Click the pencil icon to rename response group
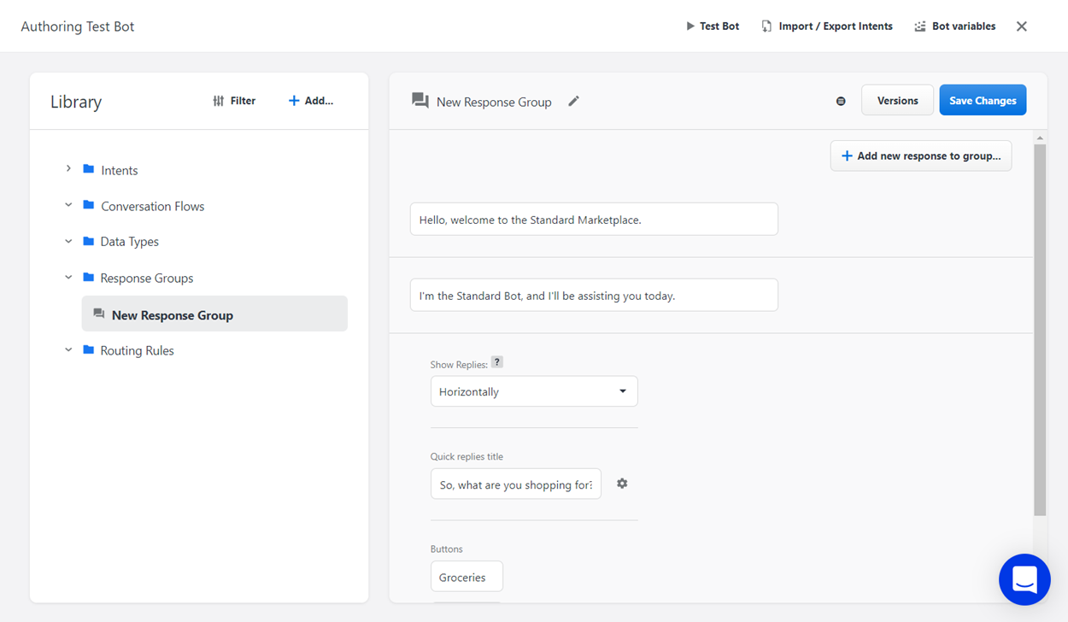The image size is (1068, 622). 573,101
